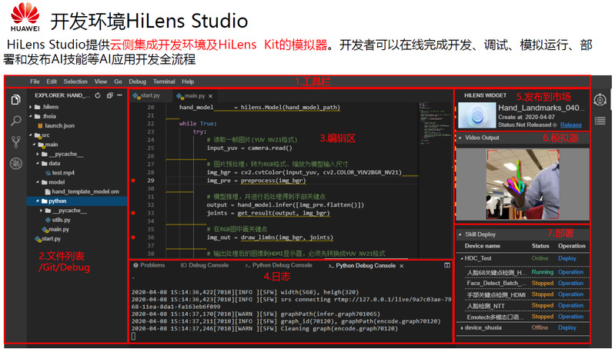Collapse the Skill Deploy section
Screen dimensions: 615x352
point(460,234)
